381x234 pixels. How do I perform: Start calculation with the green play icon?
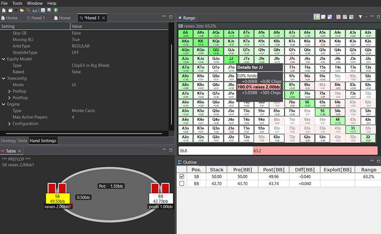(56, 10)
